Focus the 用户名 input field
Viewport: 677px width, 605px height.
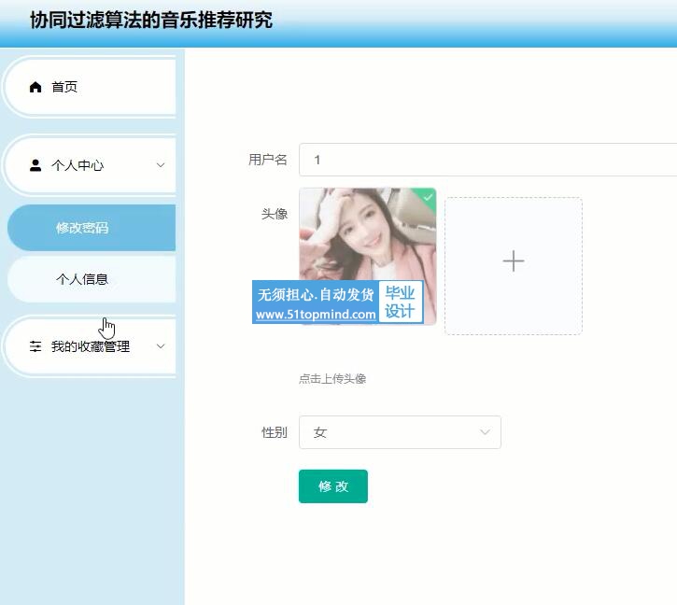pyautogui.click(x=487, y=160)
